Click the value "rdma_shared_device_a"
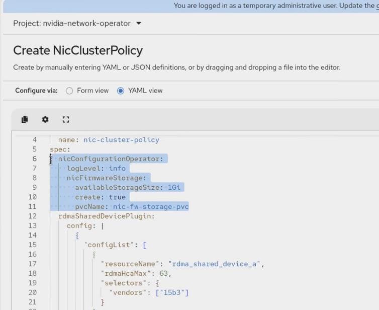 point(214,264)
